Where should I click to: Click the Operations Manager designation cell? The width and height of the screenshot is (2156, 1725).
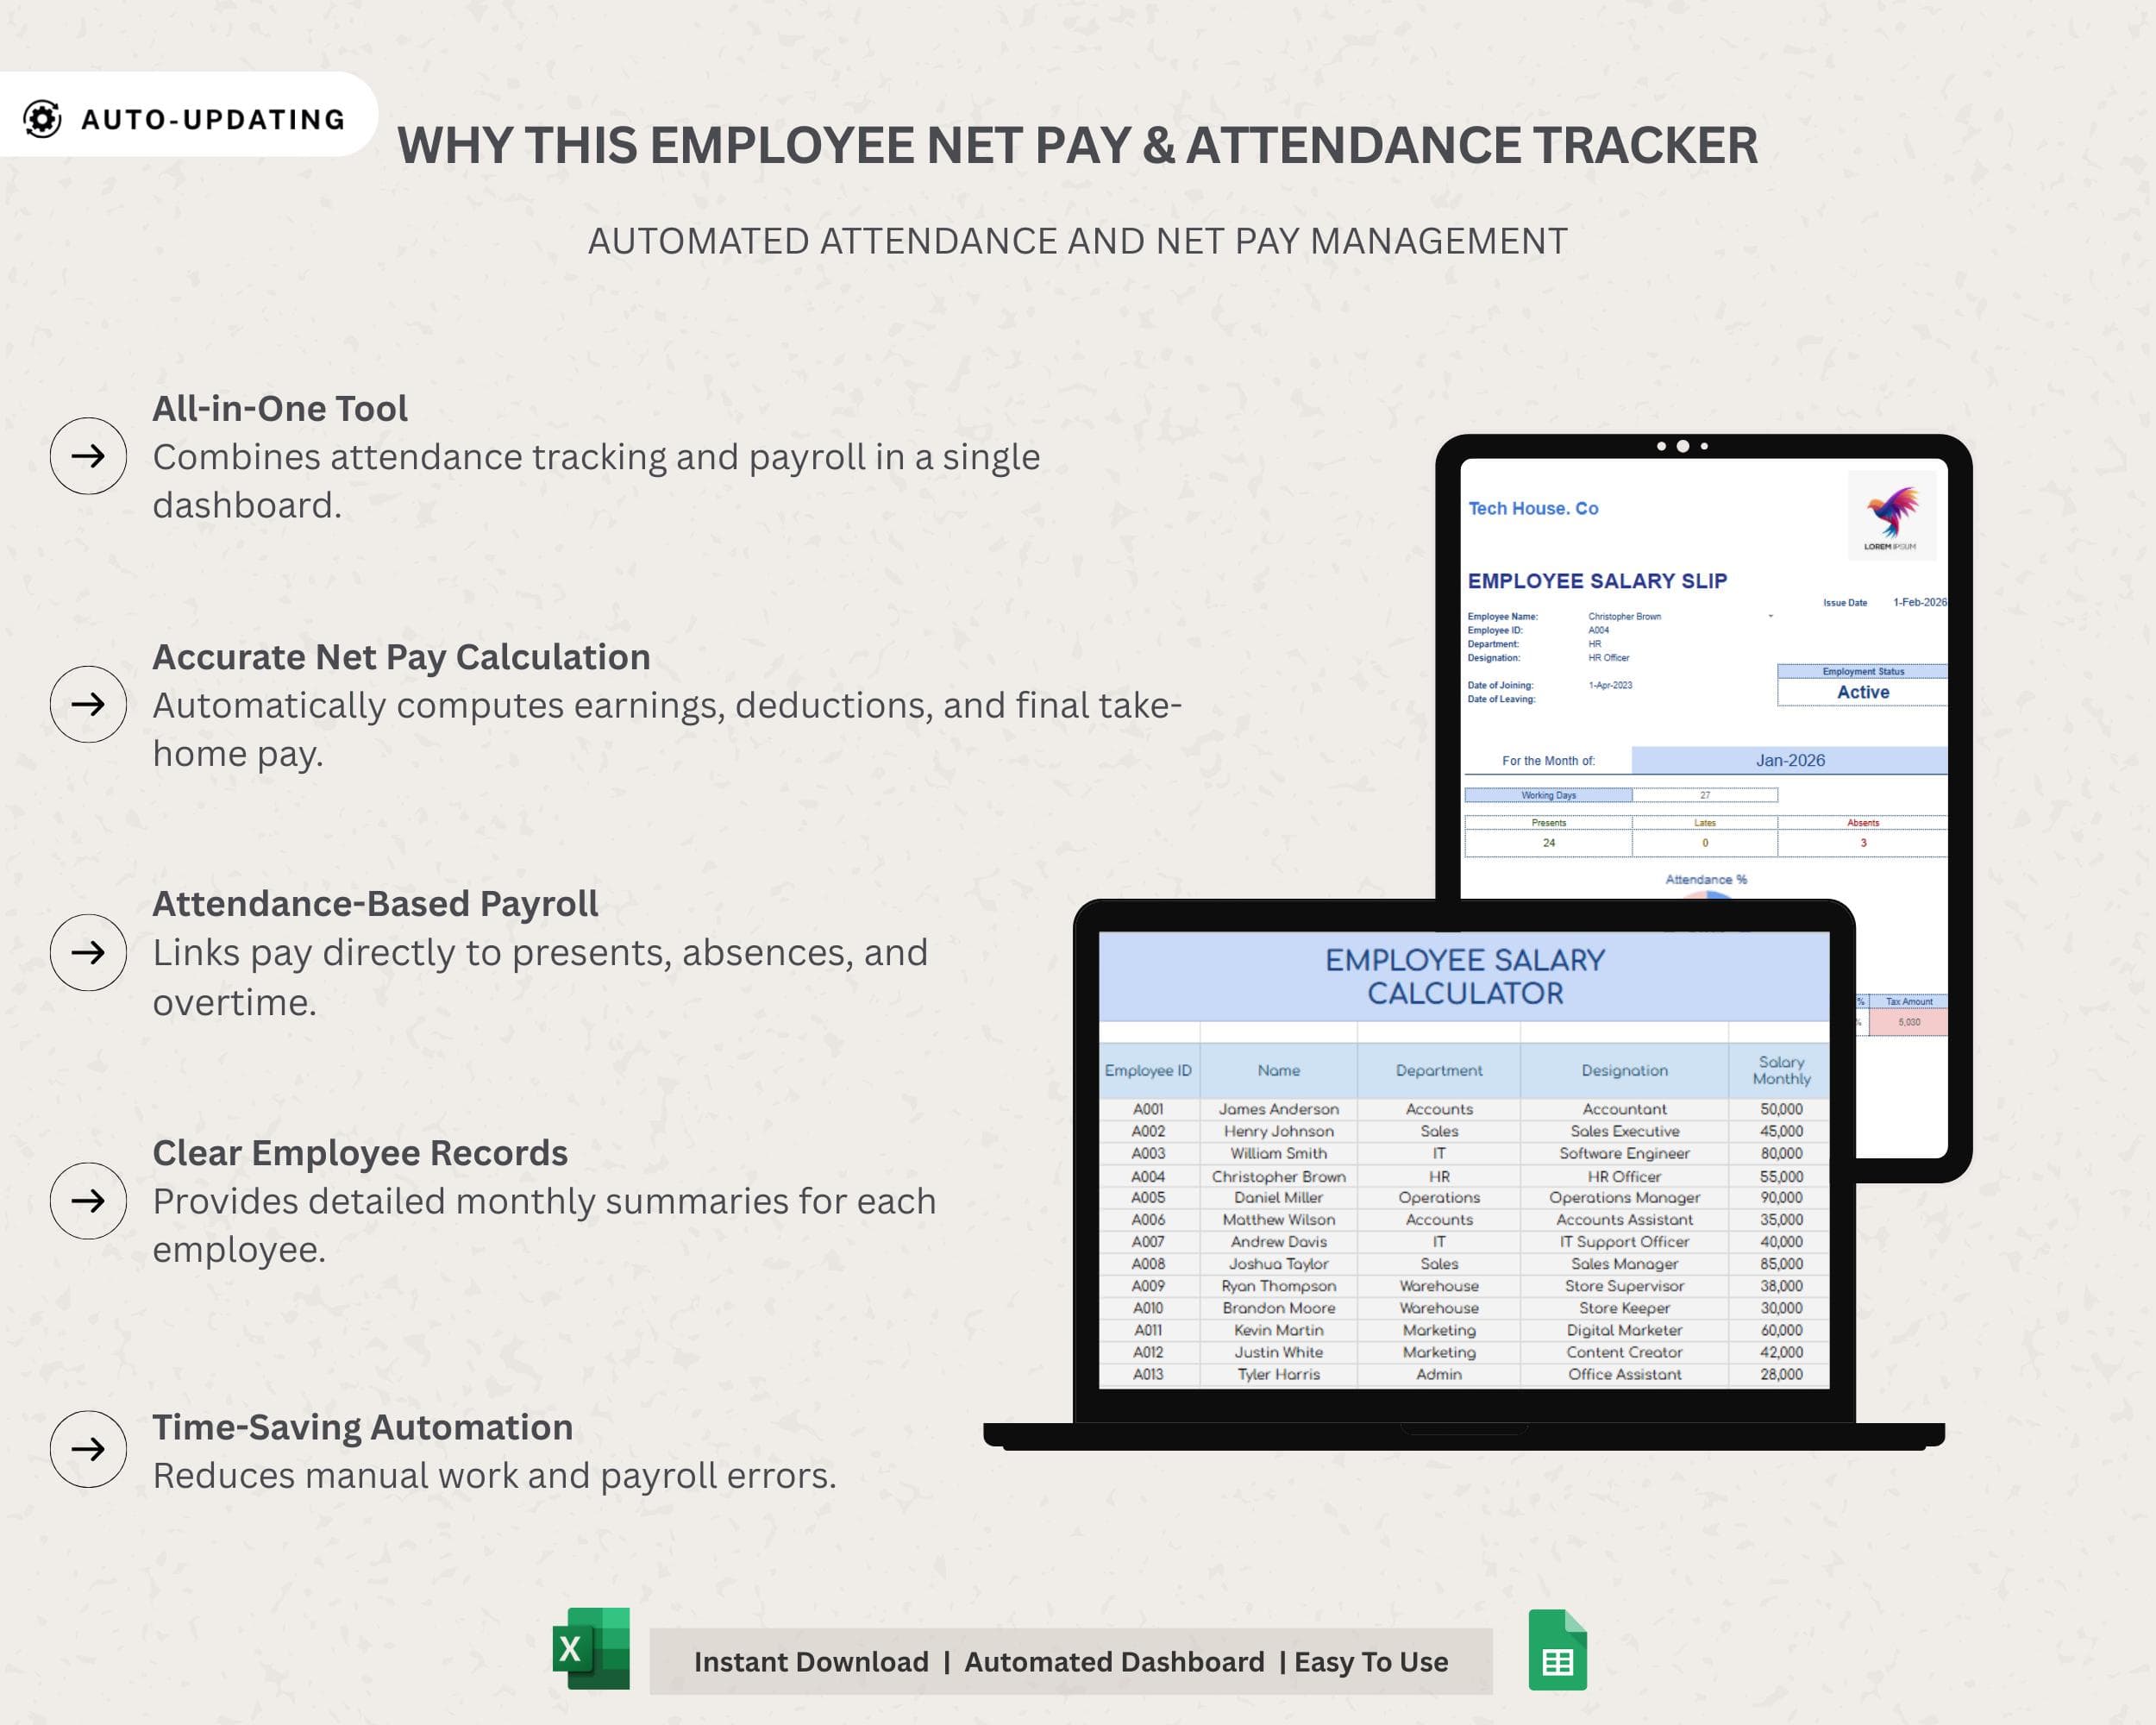pos(1624,1197)
